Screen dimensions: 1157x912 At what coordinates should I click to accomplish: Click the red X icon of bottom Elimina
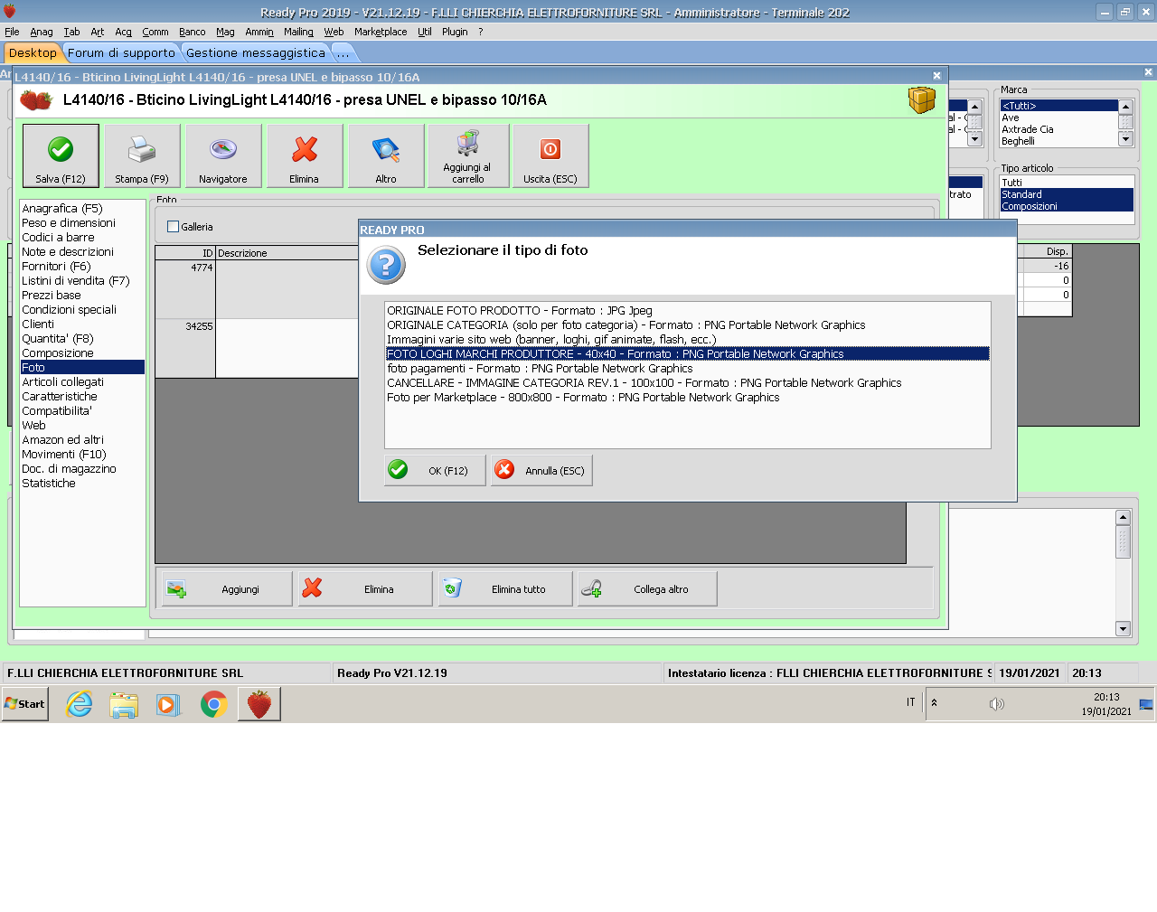point(312,588)
